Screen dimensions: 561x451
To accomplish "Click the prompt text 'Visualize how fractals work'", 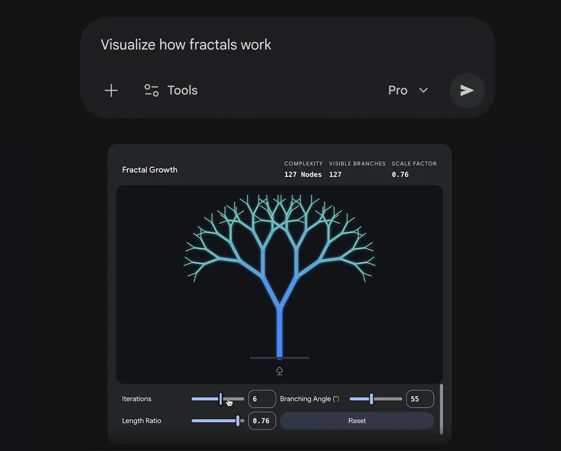I will pos(186,45).
